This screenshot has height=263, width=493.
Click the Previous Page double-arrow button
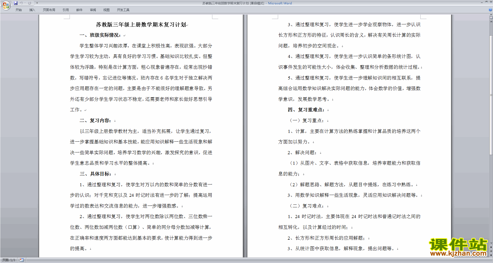[491, 247]
